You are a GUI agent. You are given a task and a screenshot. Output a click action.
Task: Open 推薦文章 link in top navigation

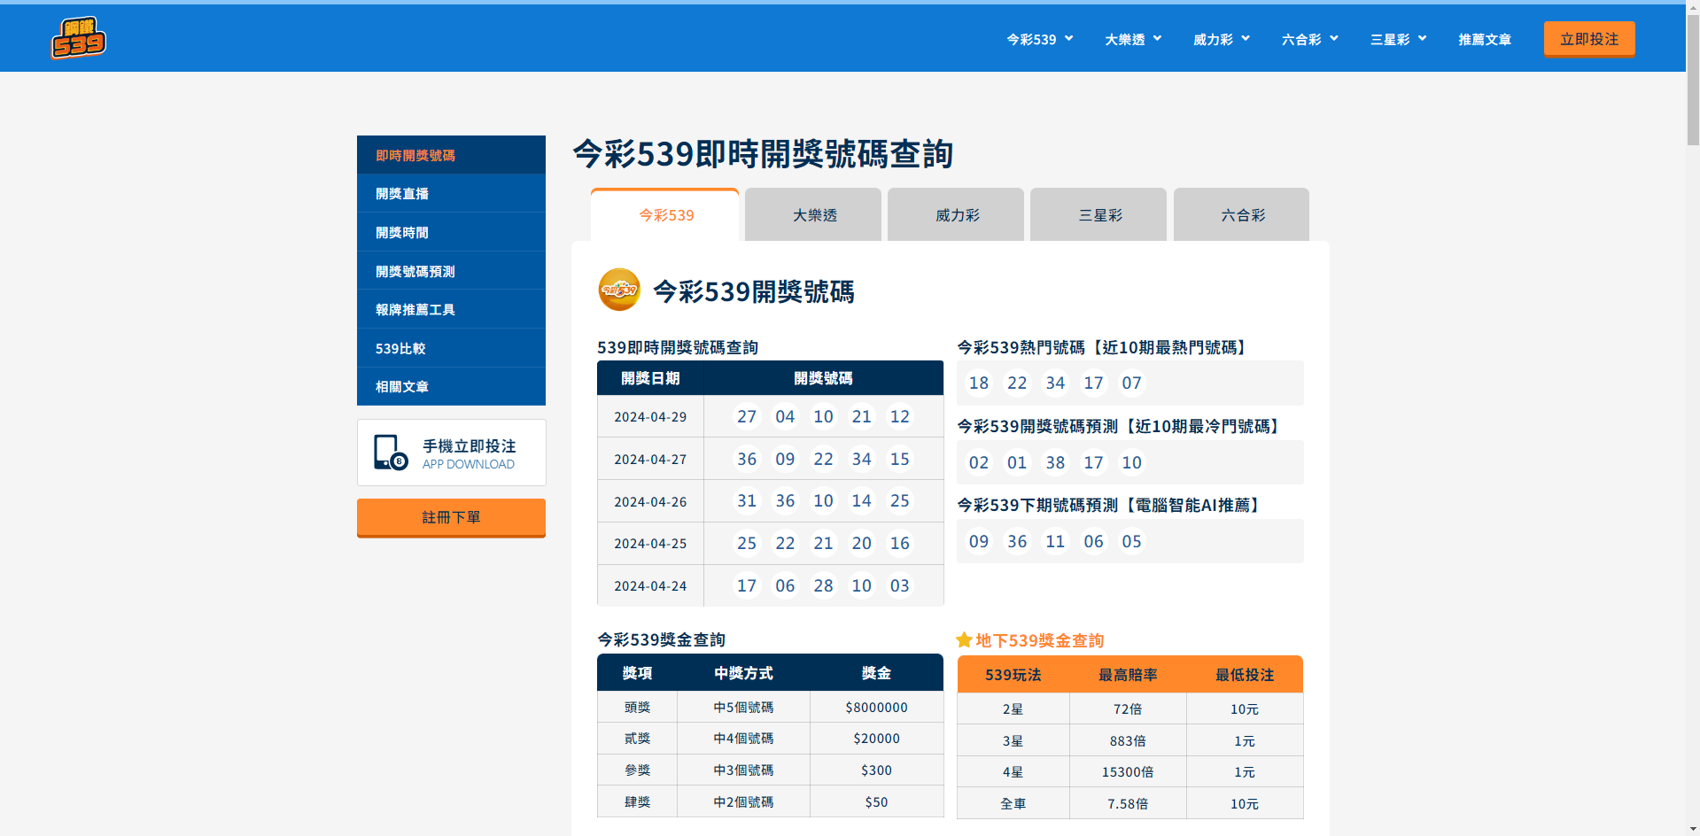(1485, 40)
